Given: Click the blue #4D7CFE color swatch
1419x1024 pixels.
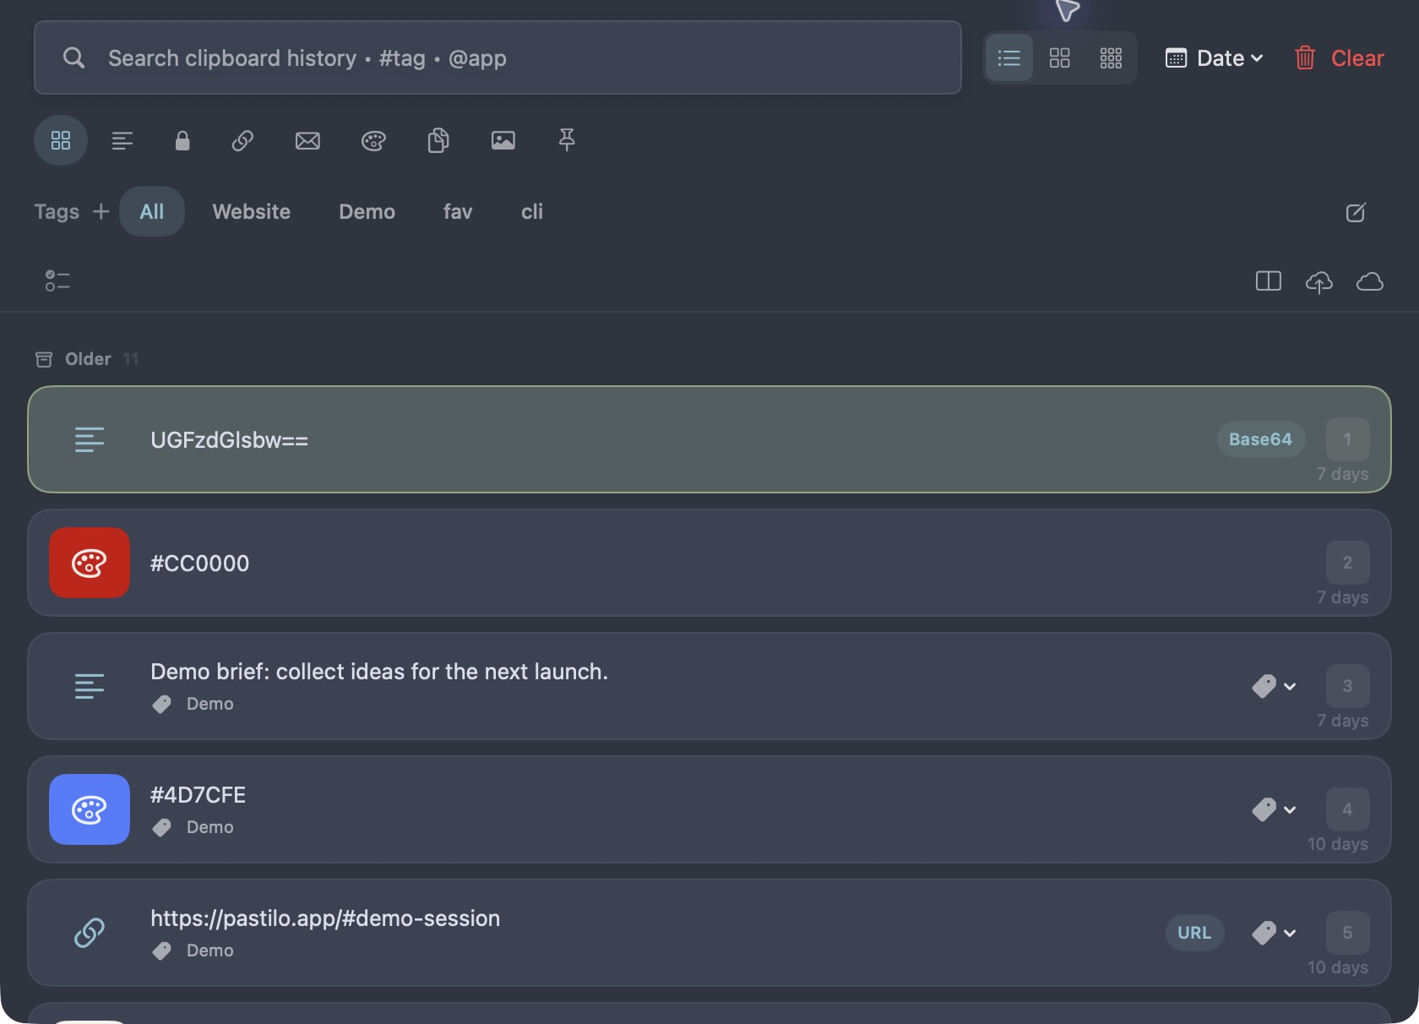Looking at the screenshot, I should tap(90, 809).
